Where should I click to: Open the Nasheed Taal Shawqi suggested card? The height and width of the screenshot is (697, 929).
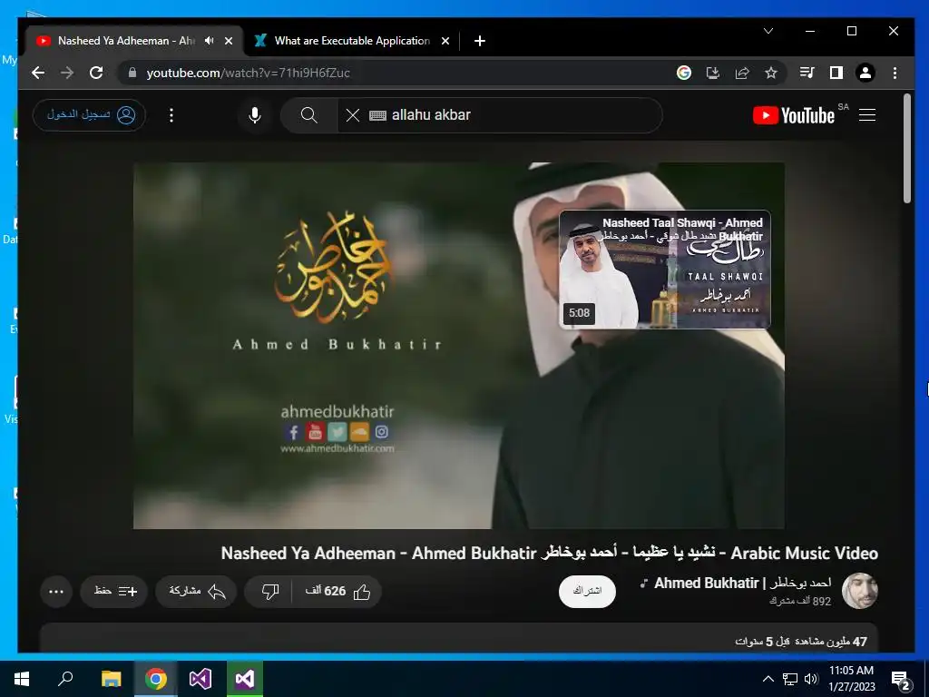(x=665, y=270)
